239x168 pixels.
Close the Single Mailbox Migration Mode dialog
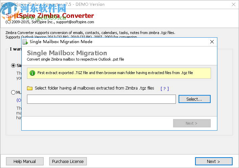[212, 42]
